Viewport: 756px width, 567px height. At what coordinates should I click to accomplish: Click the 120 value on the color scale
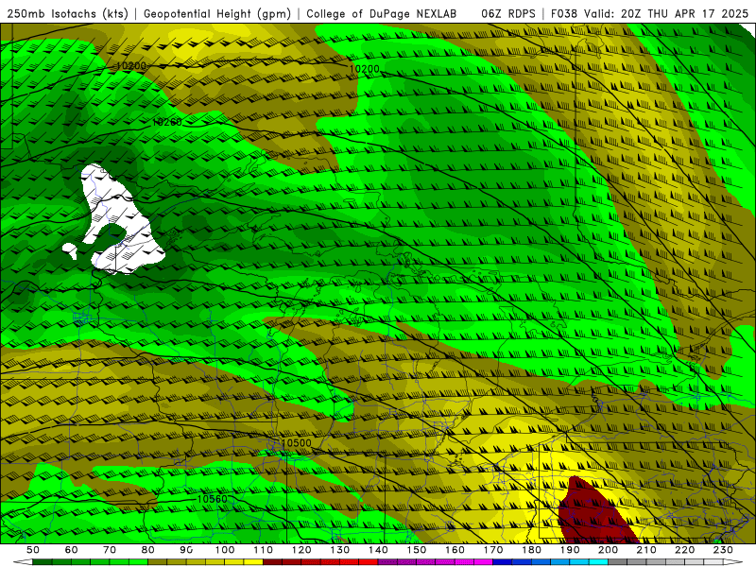[x=301, y=550]
